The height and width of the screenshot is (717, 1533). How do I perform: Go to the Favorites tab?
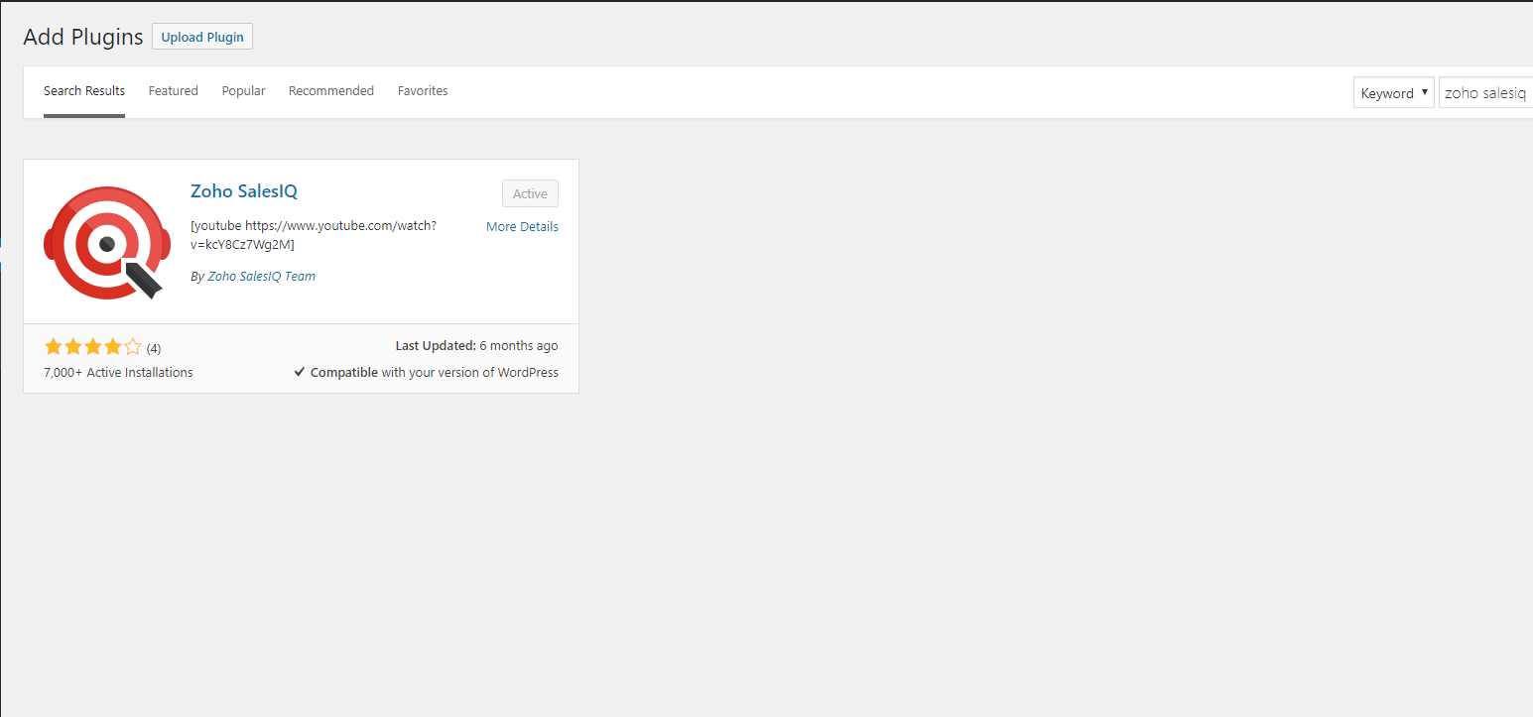pos(423,91)
